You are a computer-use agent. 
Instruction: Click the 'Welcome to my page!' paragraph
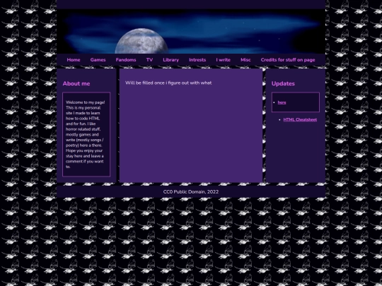coord(85,134)
